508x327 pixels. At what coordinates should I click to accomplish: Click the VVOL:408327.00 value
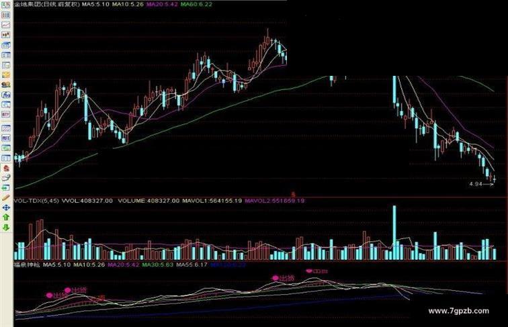[x=87, y=201]
